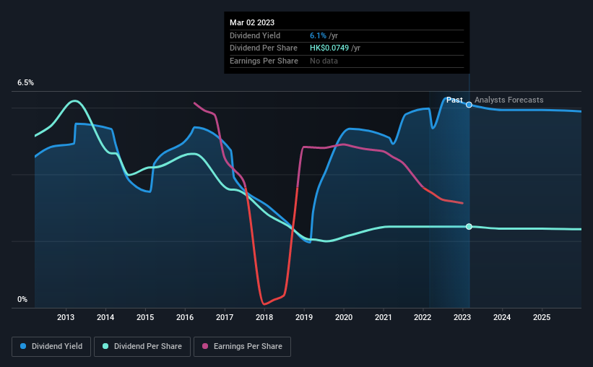Click the blue Dividend Yield legend dot
Screen dimensions: 593x367
(x=23, y=346)
